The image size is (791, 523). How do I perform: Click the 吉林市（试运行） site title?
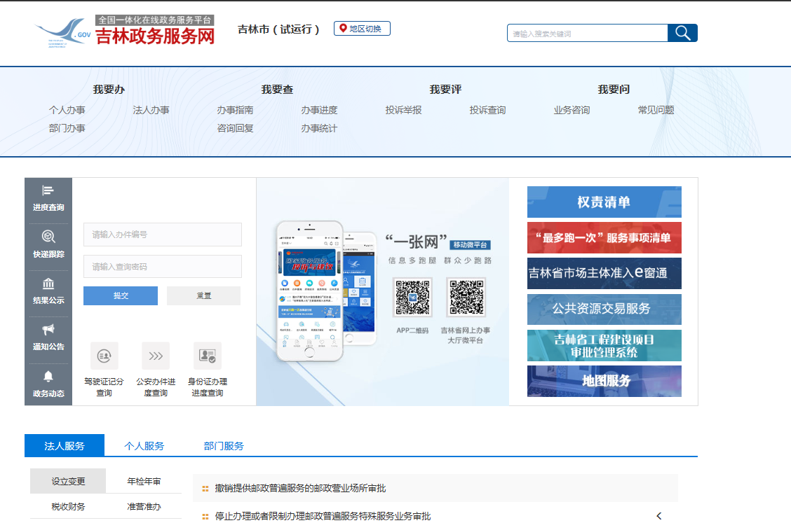pos(278,29)
